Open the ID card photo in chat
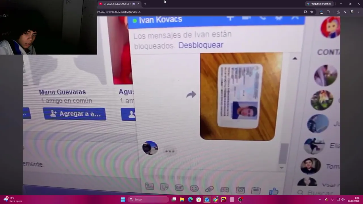The image size is (363, 204). tap(241, 96)
